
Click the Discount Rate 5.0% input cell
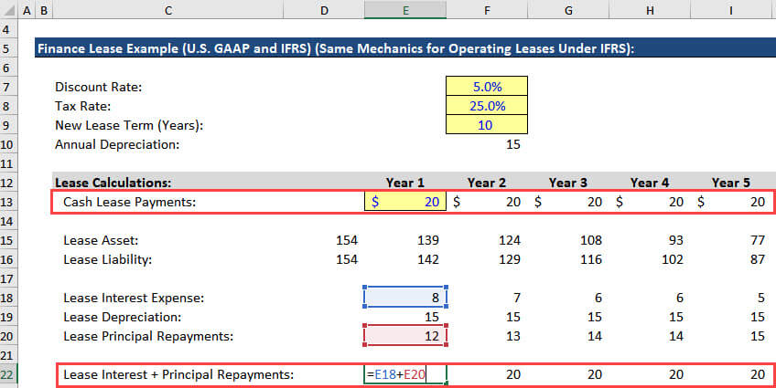(x=487, y=87)
